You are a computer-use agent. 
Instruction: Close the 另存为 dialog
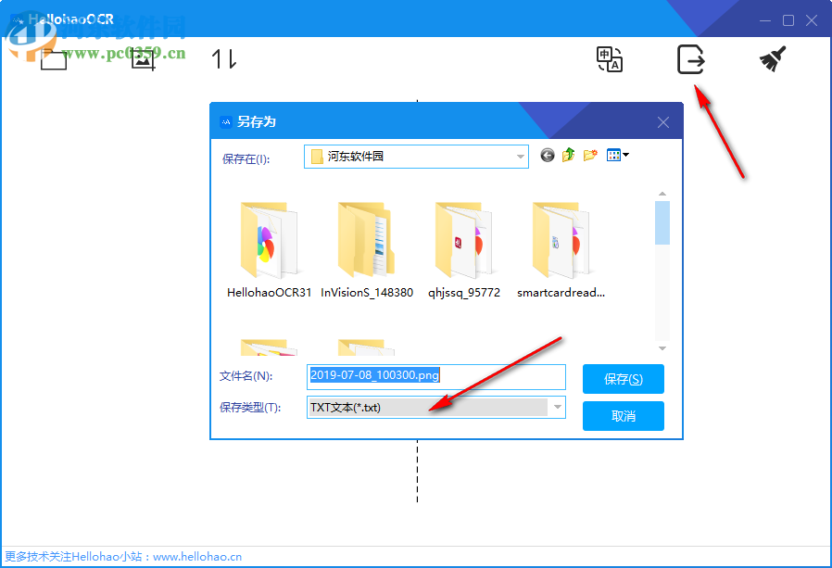click(x=662, y=122)
